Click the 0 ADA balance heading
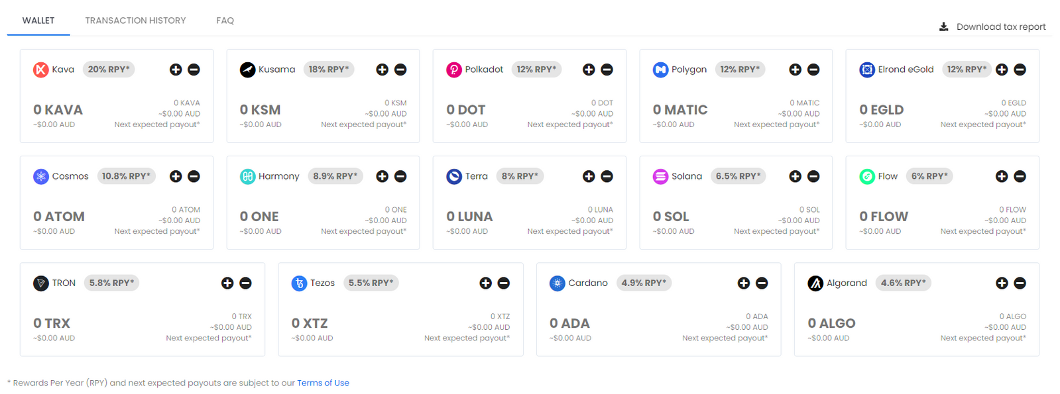 (569, 324)
